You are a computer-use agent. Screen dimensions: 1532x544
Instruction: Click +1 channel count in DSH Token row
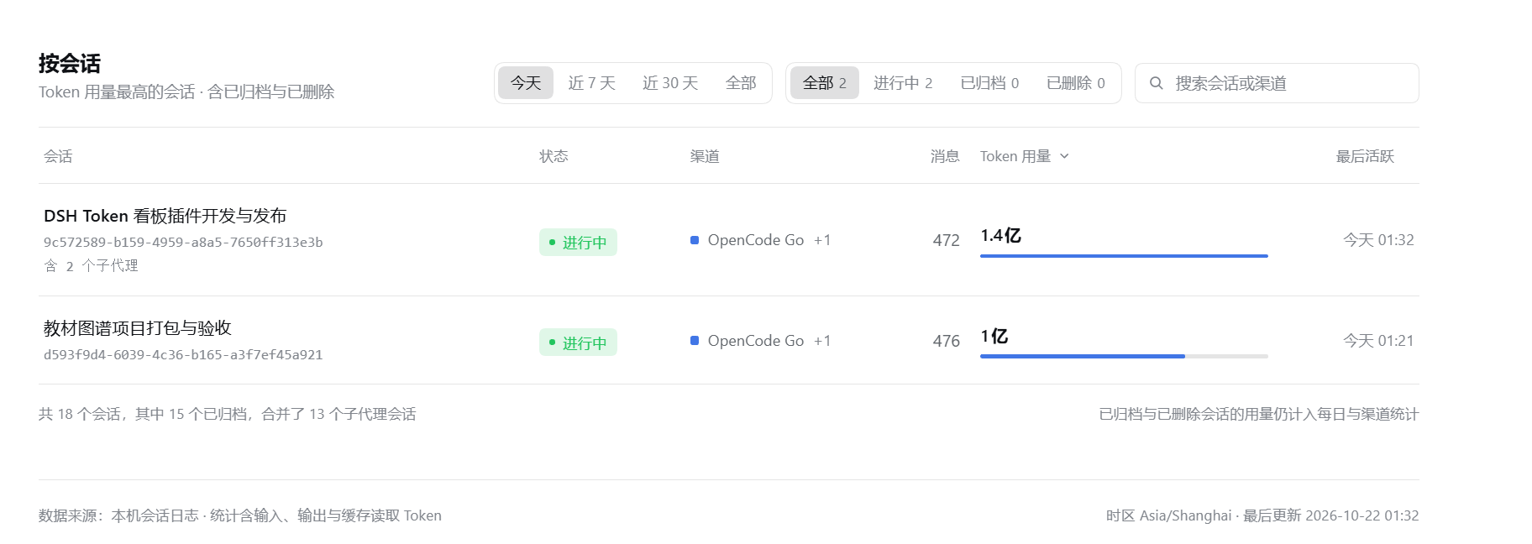click(822, 240)
